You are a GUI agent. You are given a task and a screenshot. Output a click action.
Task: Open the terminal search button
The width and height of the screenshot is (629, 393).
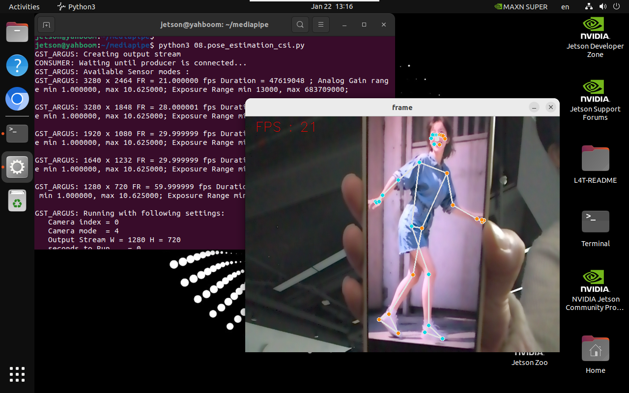300,25
